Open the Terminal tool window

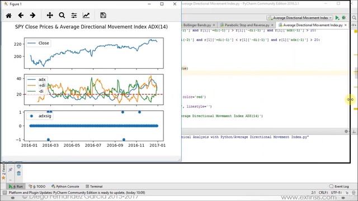pos(94,186)
